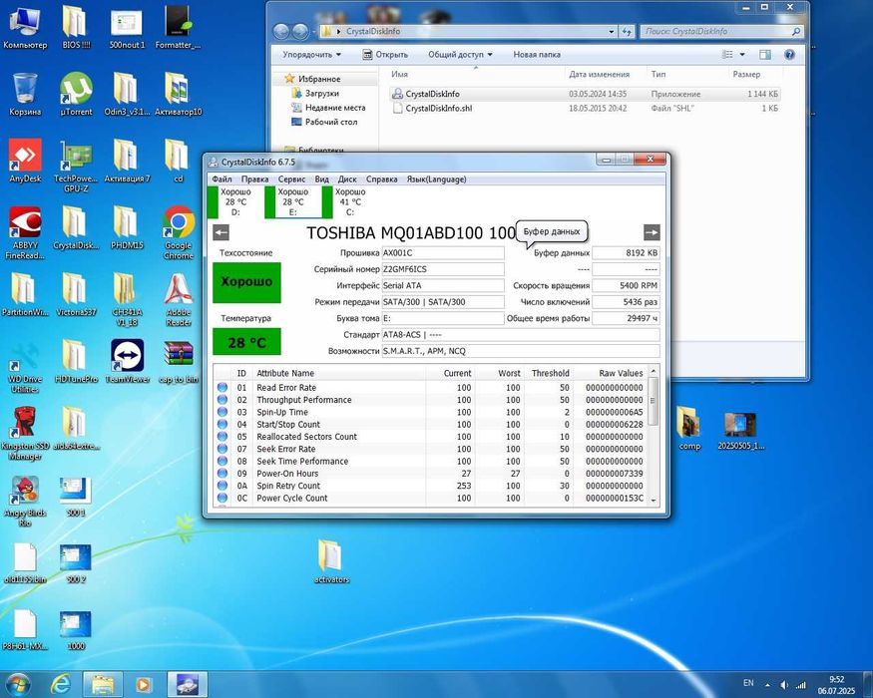Launch the µTorrent shortcut
This screenshot has width=873, height=698.
76,95
